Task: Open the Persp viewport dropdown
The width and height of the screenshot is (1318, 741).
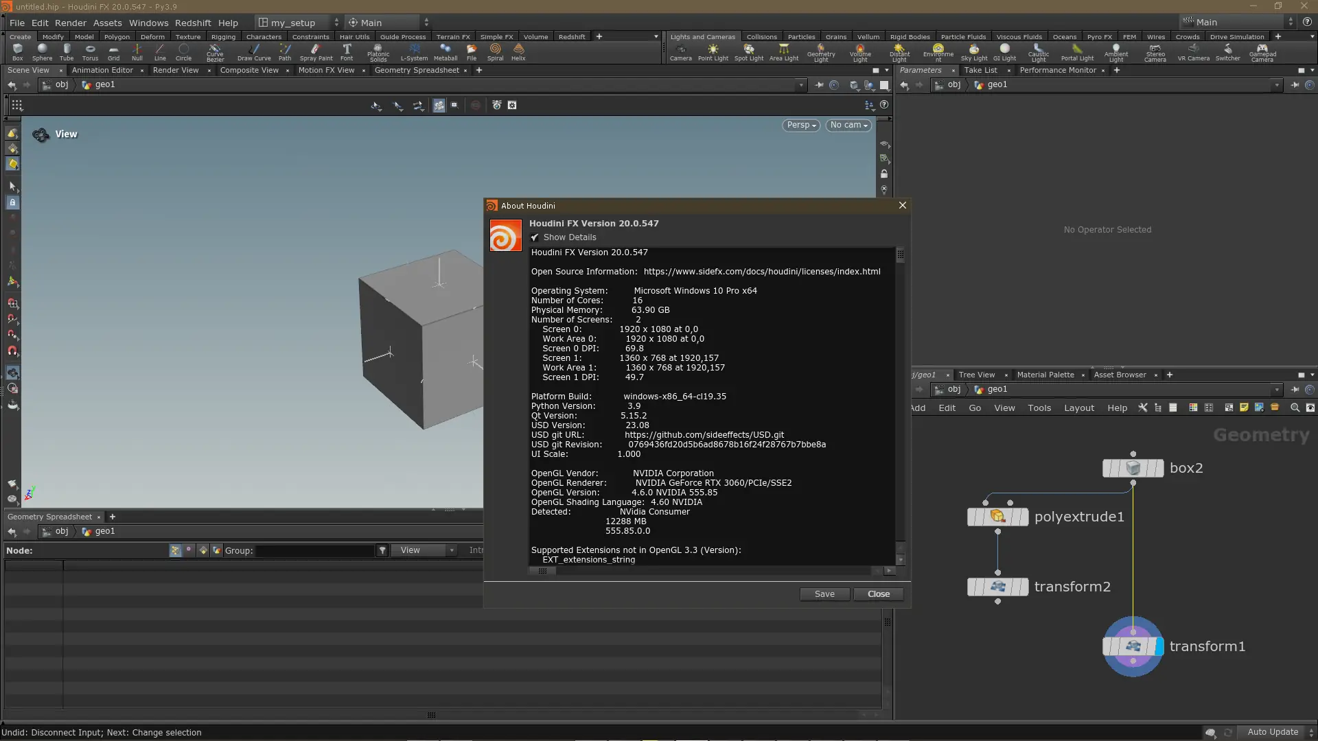Action: (x=800, y=125)
